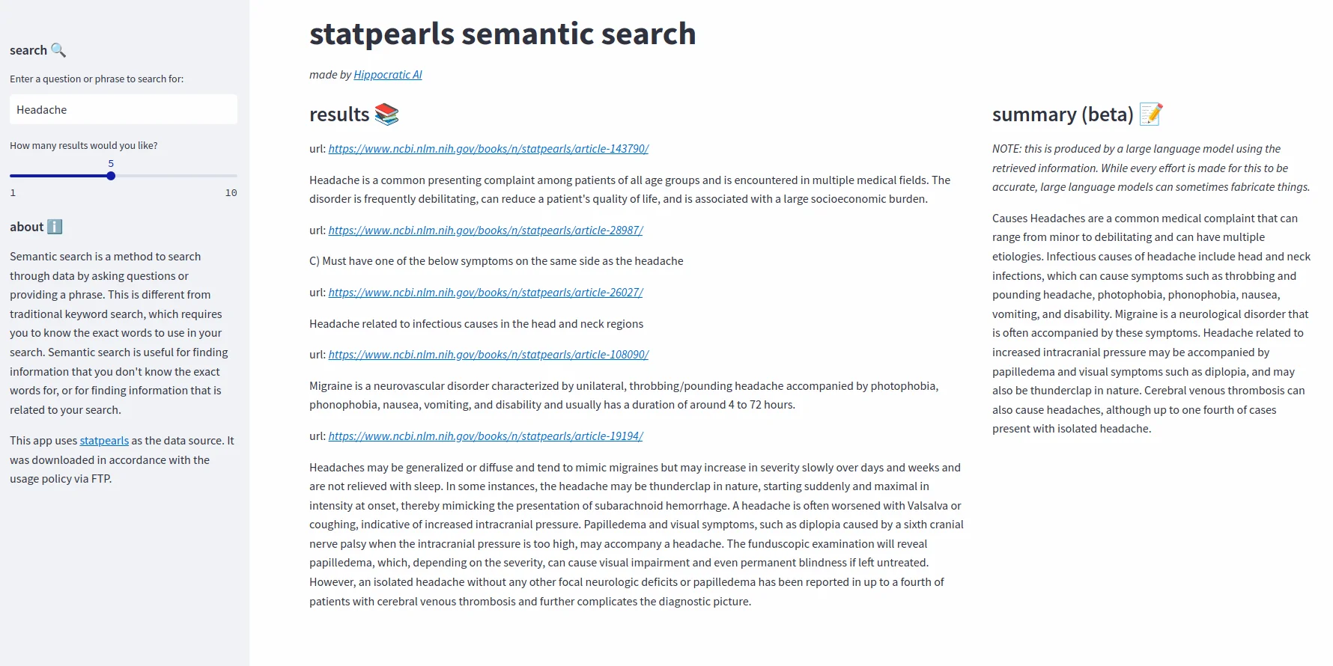Open the Hippocratic AI link
This screenshot has height=666, width=1333.
(x=388, y=74)
